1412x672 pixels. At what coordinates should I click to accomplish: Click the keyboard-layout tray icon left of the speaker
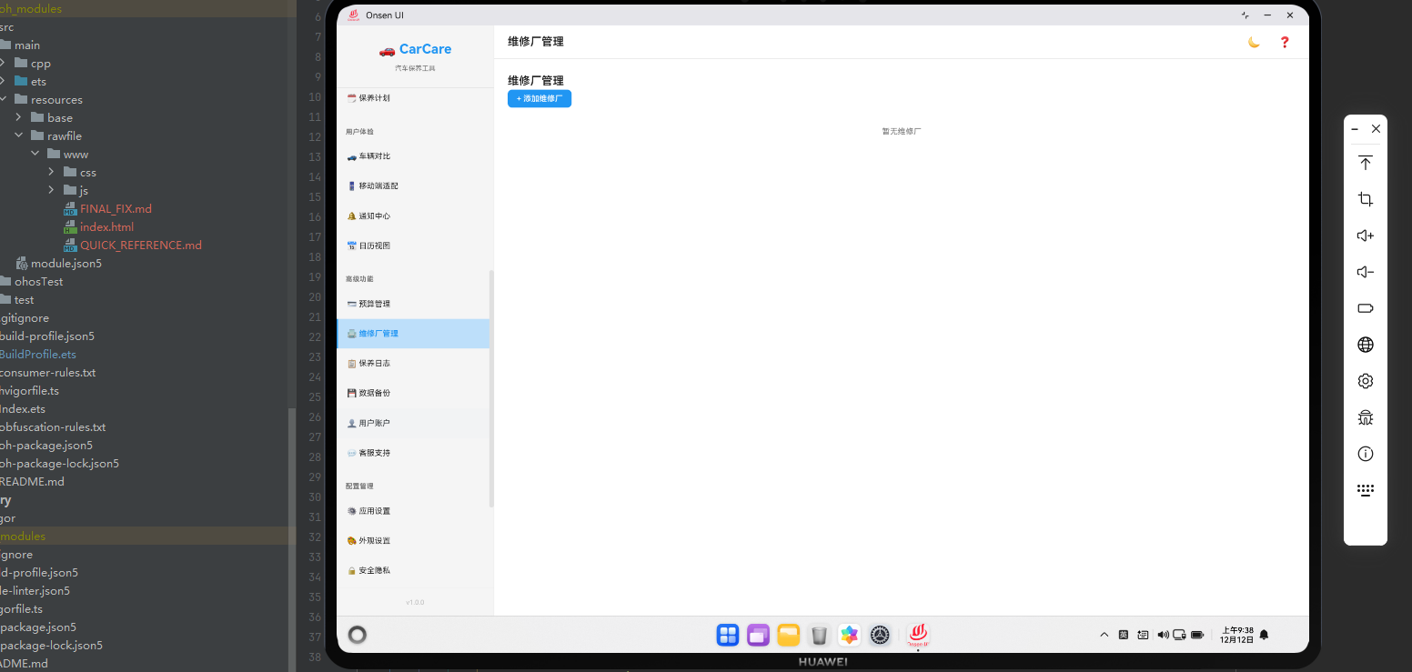click(1144, 635)
